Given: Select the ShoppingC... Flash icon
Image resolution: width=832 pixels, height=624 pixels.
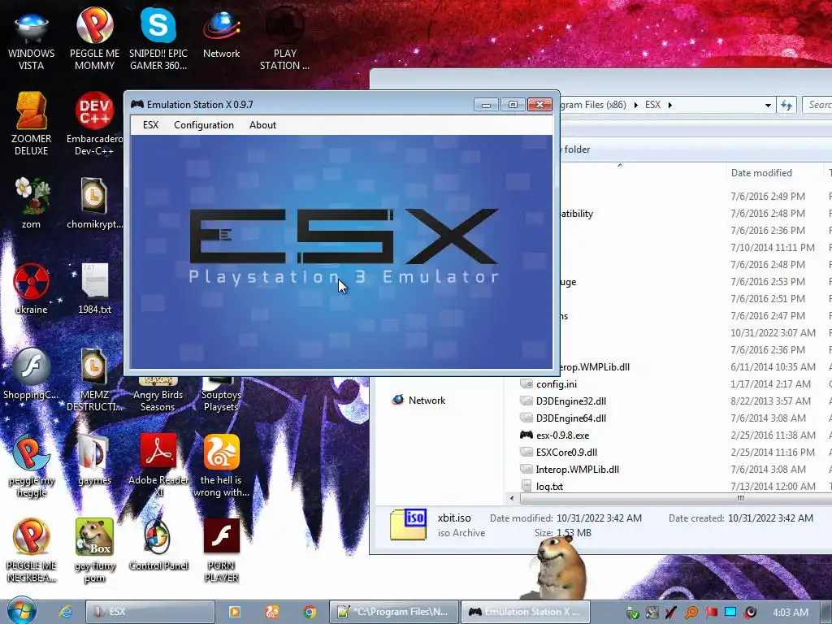Looking at the screenshot, I should click(32, 374).
